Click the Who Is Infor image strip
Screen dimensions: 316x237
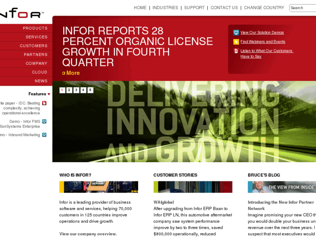click(99, 187)
